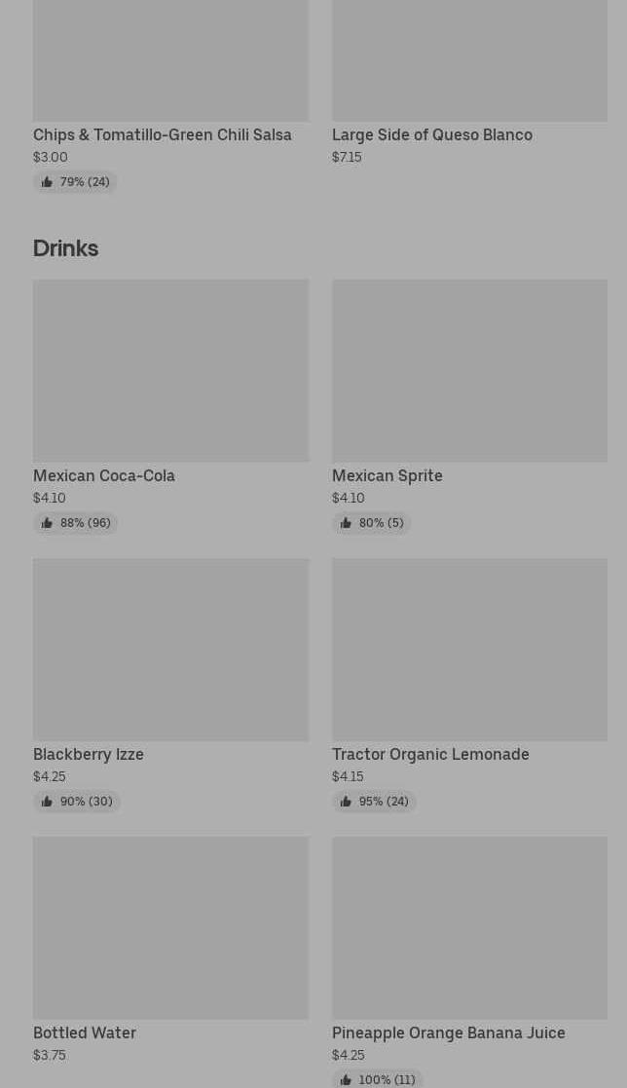
Task: Click thumbs-up icon under Mexican Coca-Cola
Action: pyautogui.click(x=47, y=523)
